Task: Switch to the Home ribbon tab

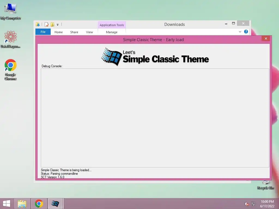Action: [59, 32]
